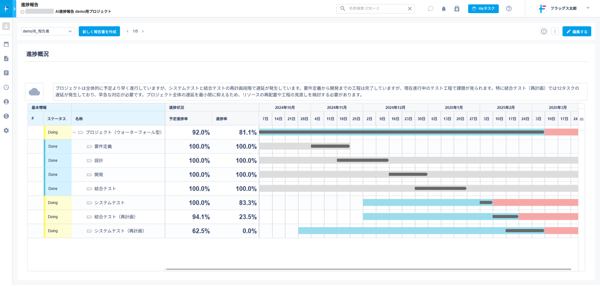Viewport: 600px width, 286px height.
Task: Open the demo用_報告書 report dropdown
Action: point(48,31)
